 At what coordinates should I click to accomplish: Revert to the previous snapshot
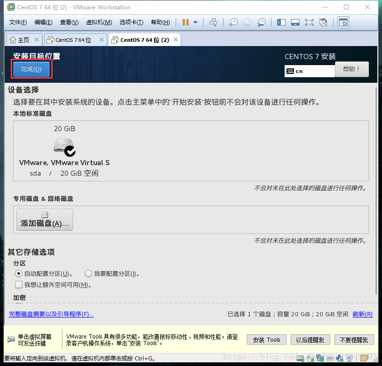tap(247, 22)
